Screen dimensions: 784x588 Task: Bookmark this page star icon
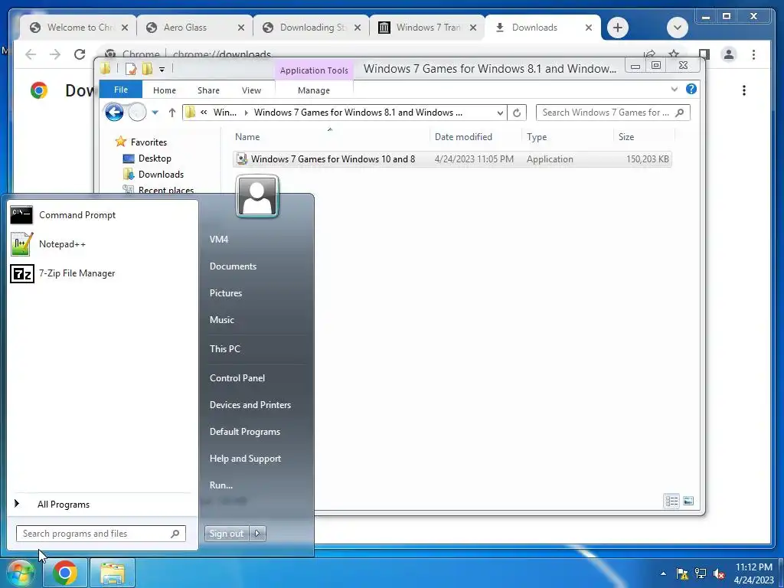click(674, 54)
